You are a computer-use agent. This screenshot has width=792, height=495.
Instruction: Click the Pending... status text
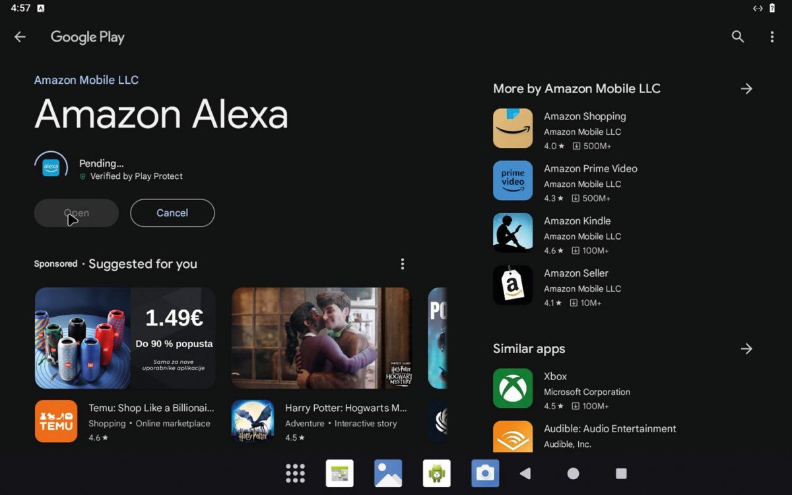102,163
